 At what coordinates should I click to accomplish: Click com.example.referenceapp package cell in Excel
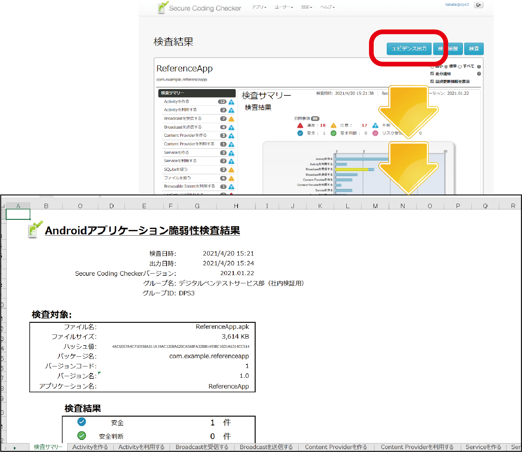209,356
